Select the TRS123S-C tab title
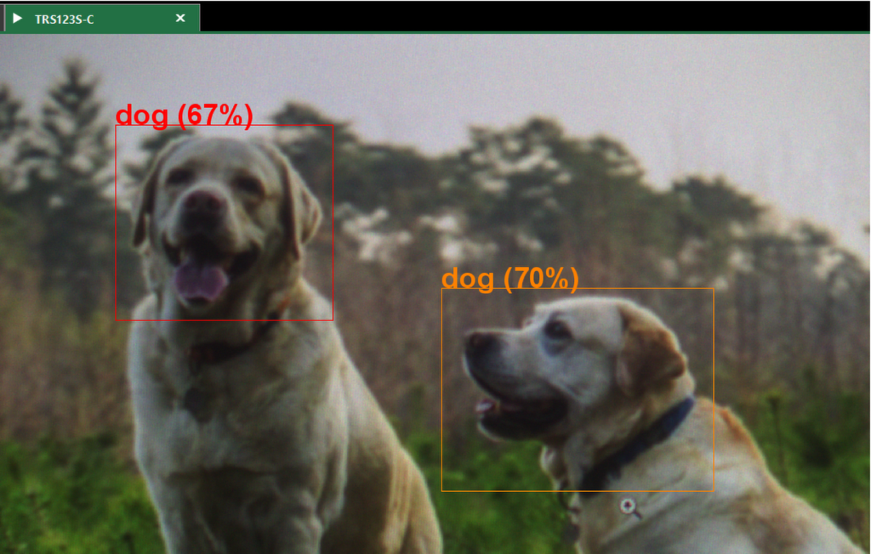The height and width of the screenshot is (554, 871). point(65,19)
